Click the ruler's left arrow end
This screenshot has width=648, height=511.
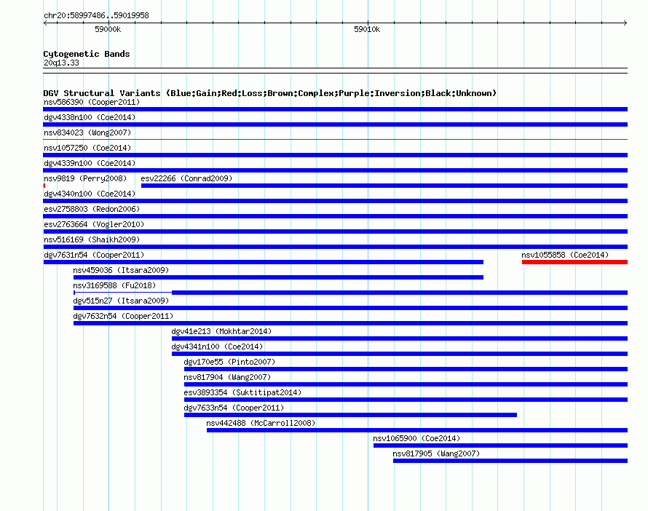point(45,23)
